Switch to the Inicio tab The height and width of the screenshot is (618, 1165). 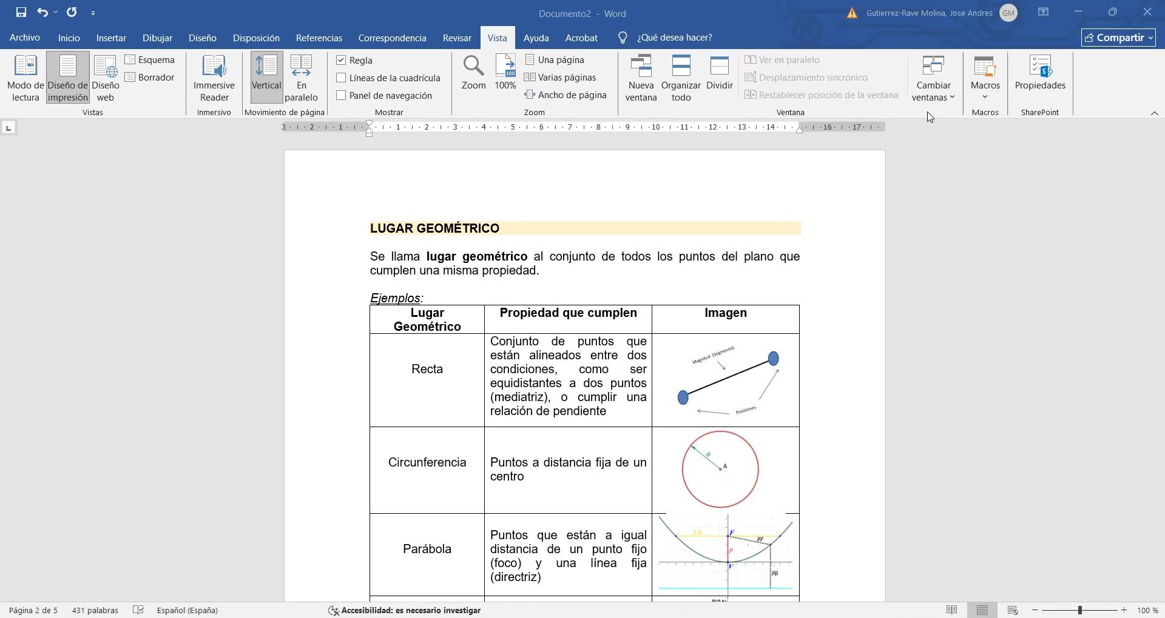point(69,38)
